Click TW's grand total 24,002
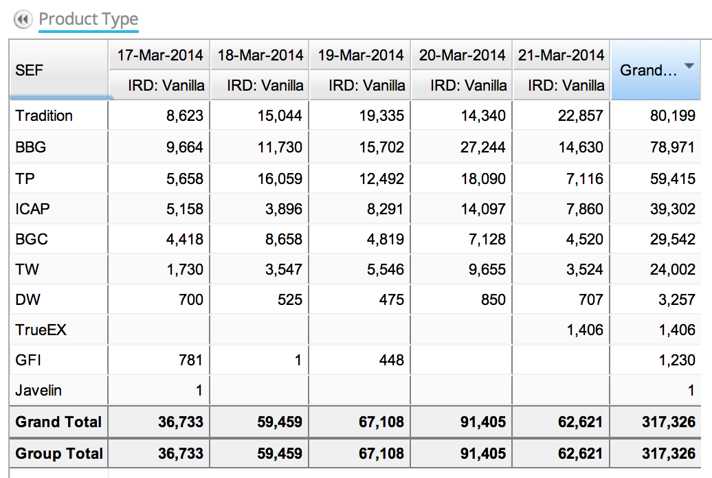Image resolution: width=712 pixels, height=478 pixels. point(673,269)
